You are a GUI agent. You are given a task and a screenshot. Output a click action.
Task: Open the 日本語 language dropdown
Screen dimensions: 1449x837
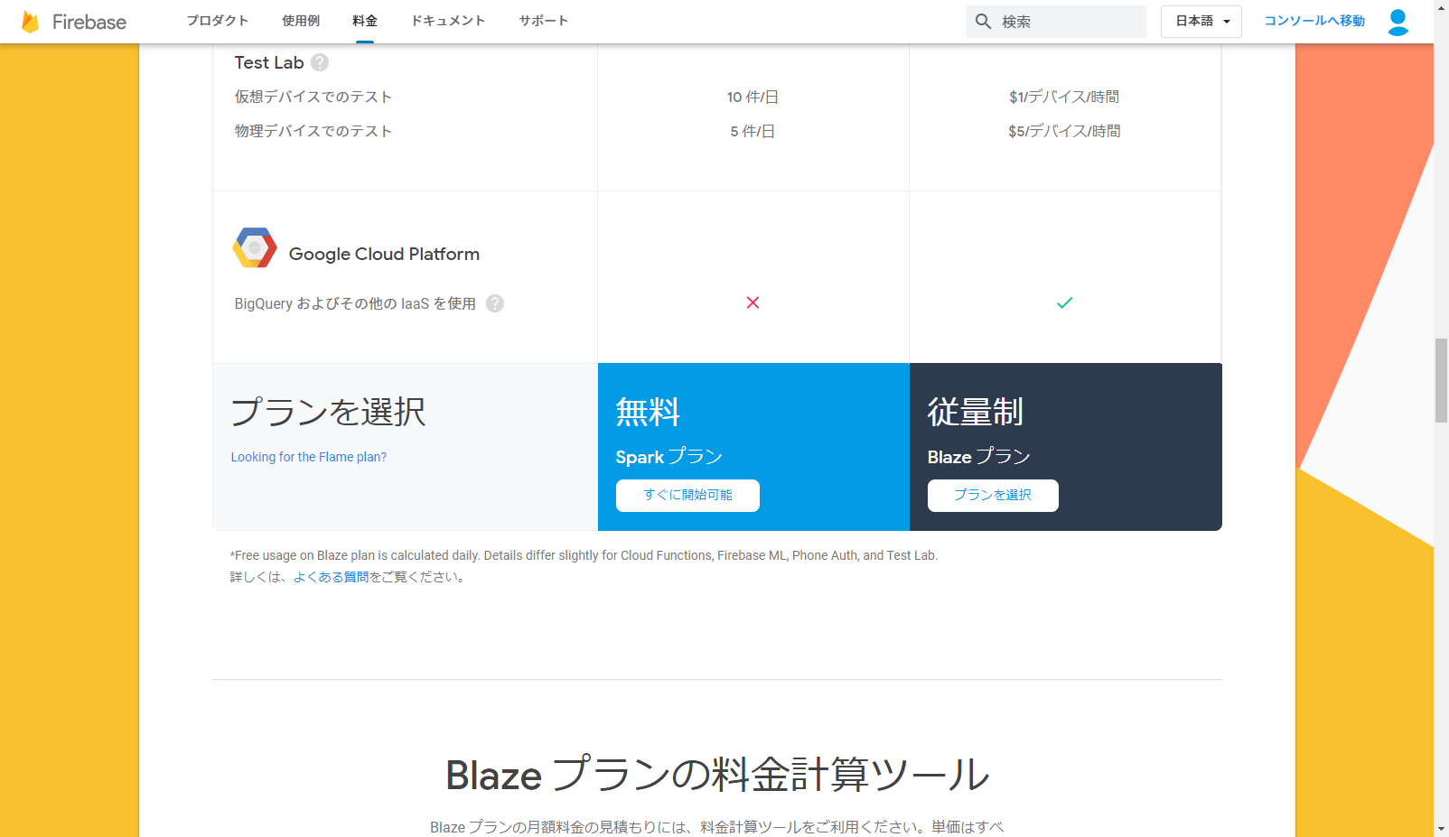1201,21
